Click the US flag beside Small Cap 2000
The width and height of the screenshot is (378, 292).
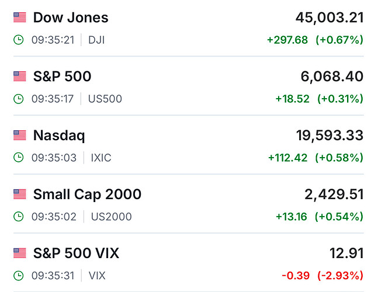[x=20, y=194]
